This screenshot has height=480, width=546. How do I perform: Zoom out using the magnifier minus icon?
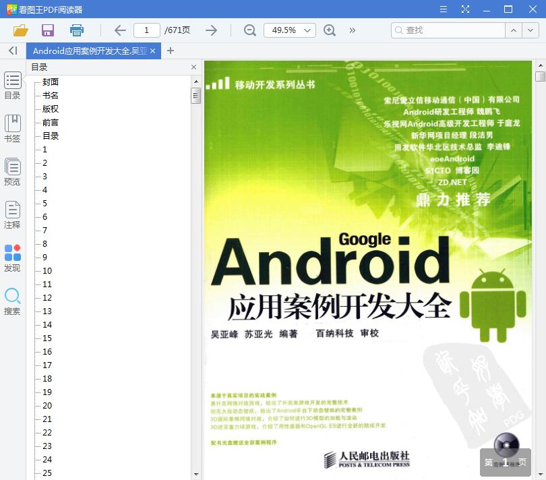(x=250, y=30)
